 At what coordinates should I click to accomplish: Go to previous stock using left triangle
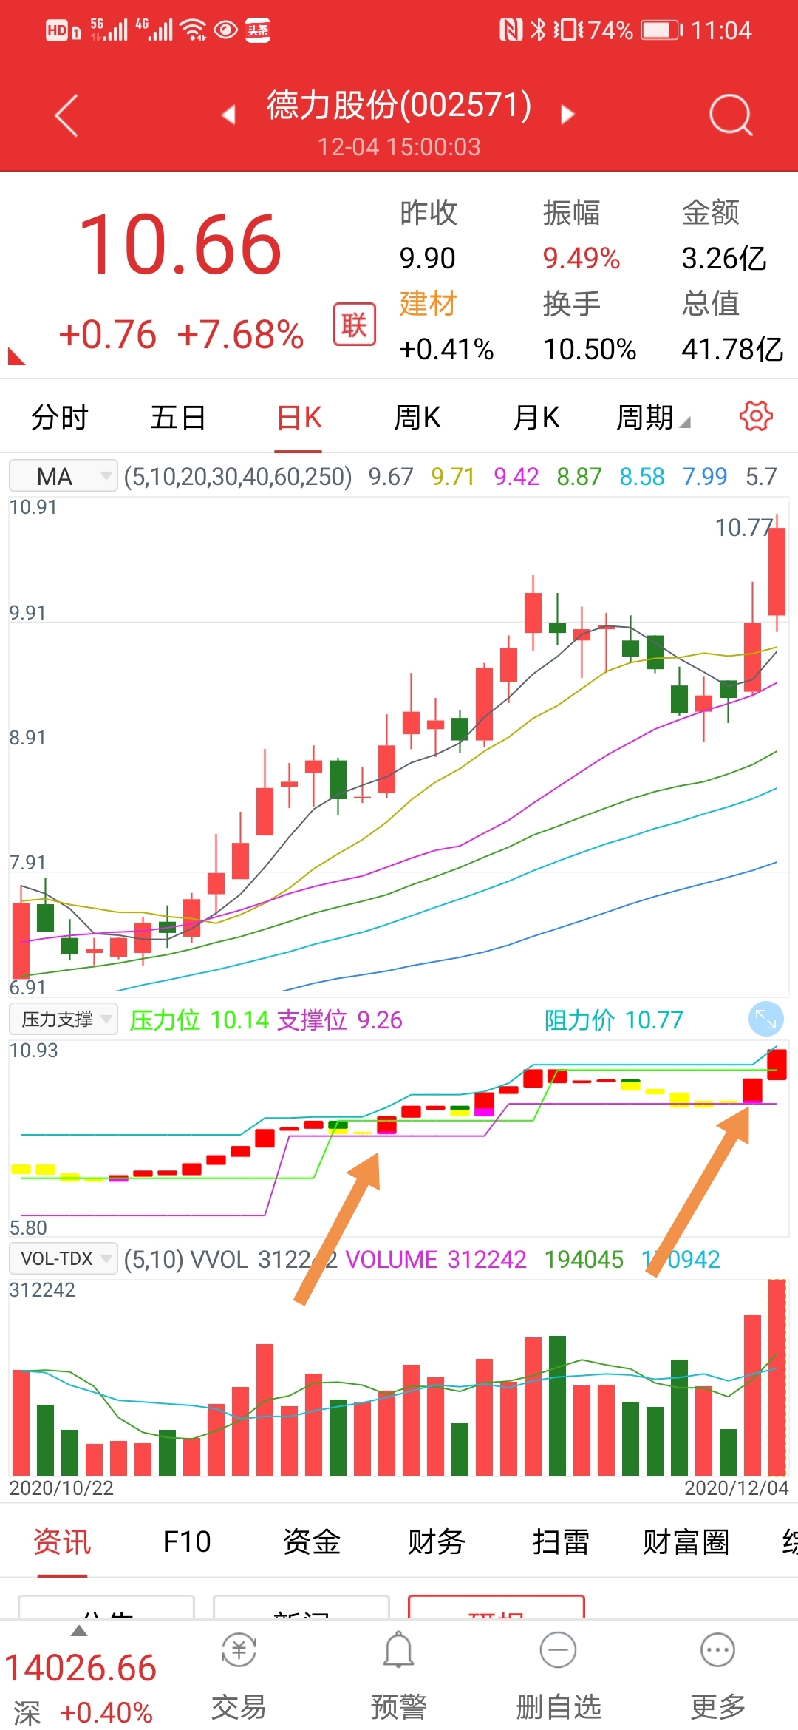coord(228,115)
